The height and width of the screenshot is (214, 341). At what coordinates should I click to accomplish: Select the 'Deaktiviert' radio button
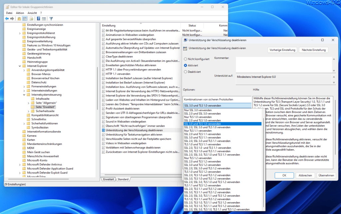point(185,72)
